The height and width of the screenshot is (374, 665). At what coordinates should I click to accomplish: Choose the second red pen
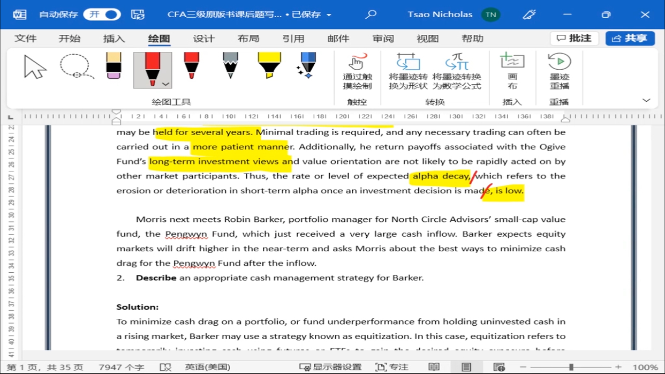191,66
